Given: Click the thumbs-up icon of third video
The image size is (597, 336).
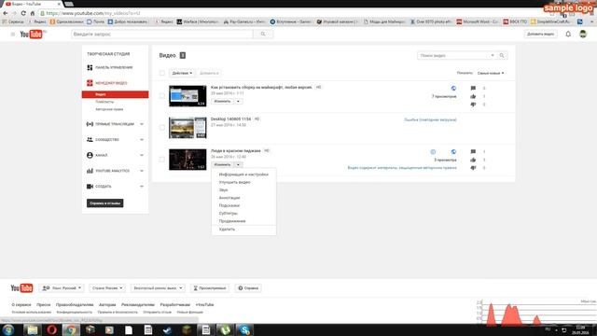Looking at the screenshot, I should pyautogui.click(x=473, y=160).
